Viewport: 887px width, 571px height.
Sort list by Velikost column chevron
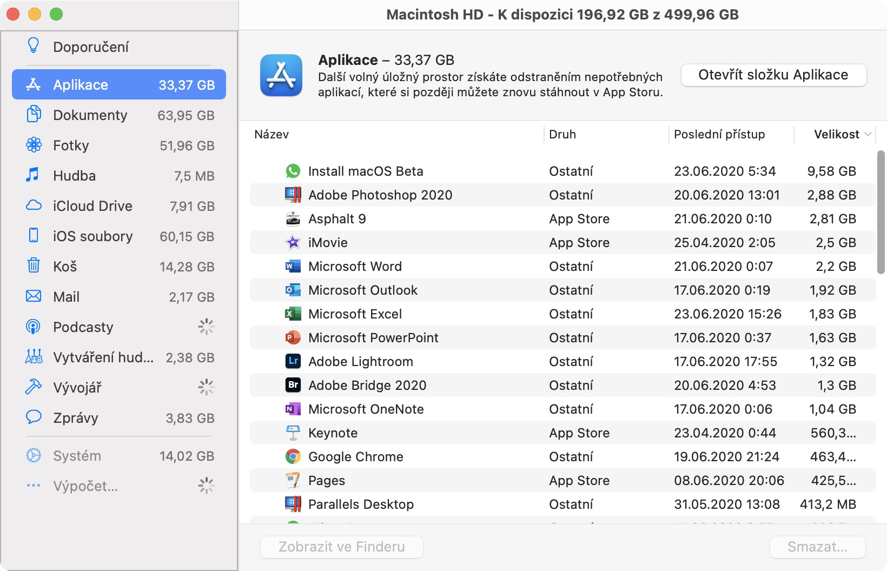pos(868,134)
